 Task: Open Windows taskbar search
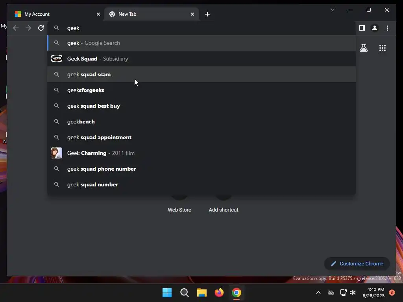[x=184, y=293]
